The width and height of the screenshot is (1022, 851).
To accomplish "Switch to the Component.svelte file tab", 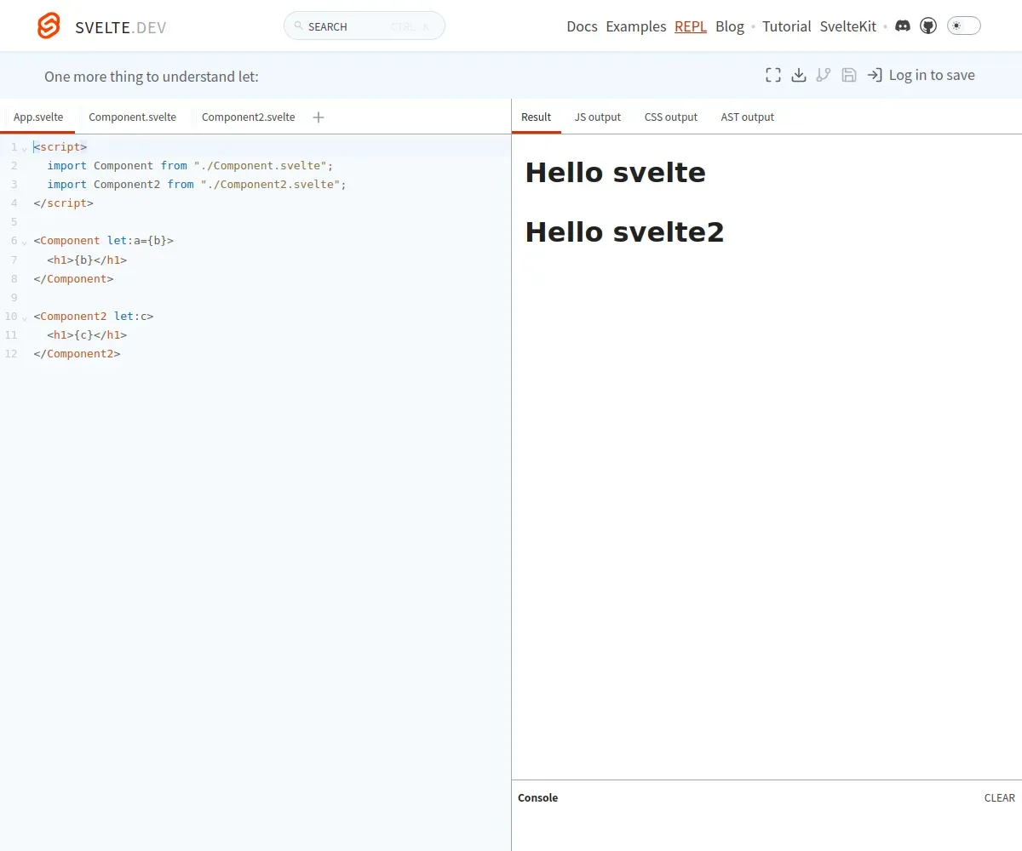I will point(132,117).
